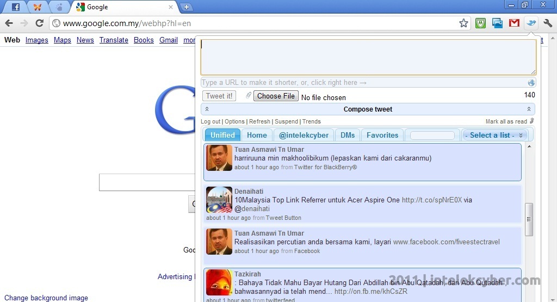
Task: Open Chrome wrench settings menu
Action: [548, 23]
